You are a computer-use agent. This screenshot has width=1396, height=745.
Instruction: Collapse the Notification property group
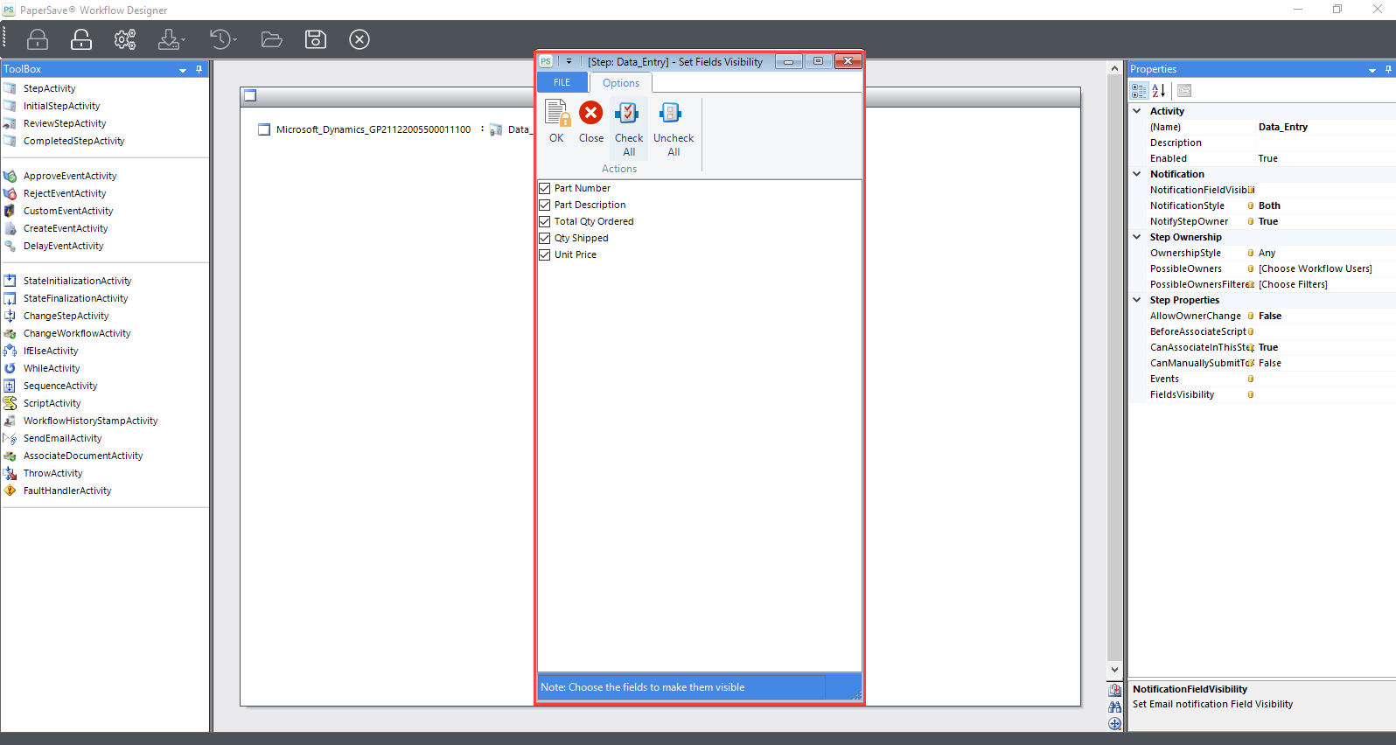[1137, 174]
